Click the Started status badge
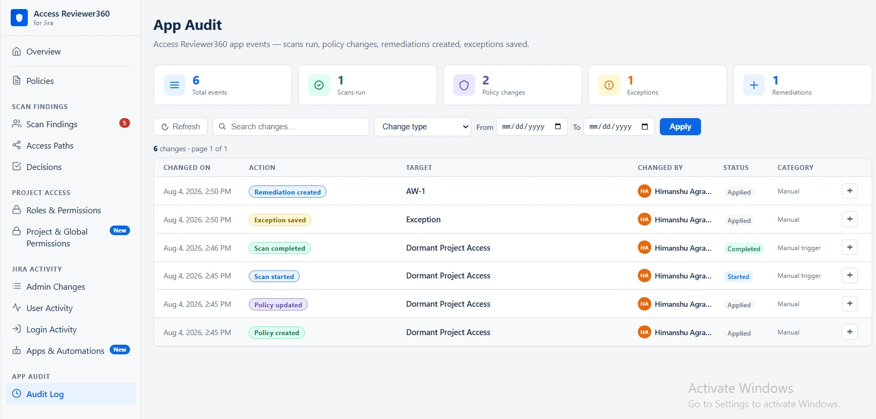Image resolution: width=876 pixels, height=419 pixels. point(738,276)
